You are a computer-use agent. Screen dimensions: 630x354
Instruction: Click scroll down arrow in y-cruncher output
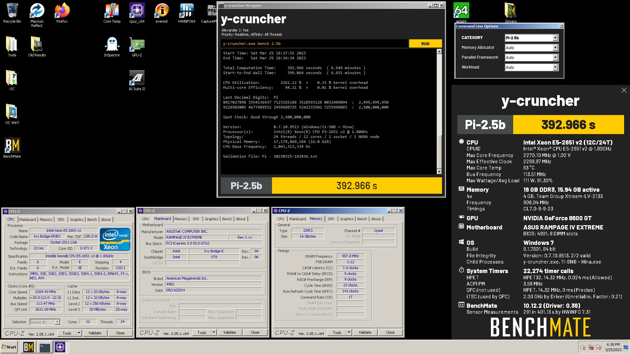tap(439, 171)
